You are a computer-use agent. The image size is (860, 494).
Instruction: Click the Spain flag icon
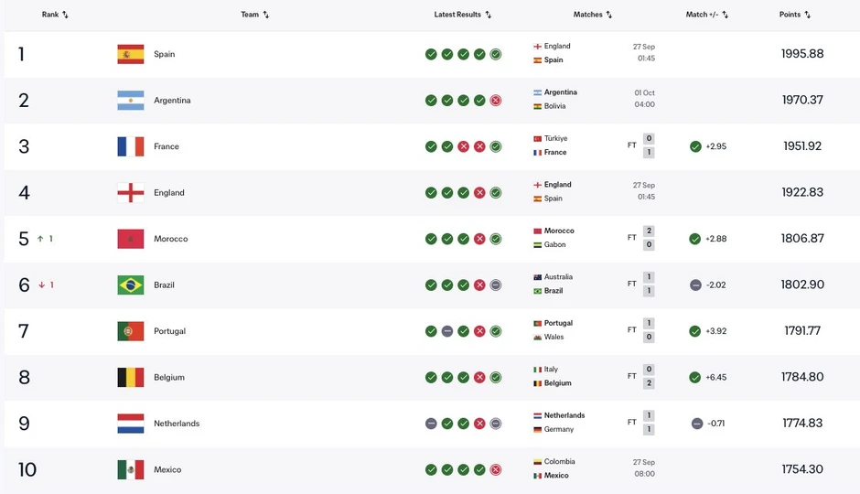coord(131,54)
